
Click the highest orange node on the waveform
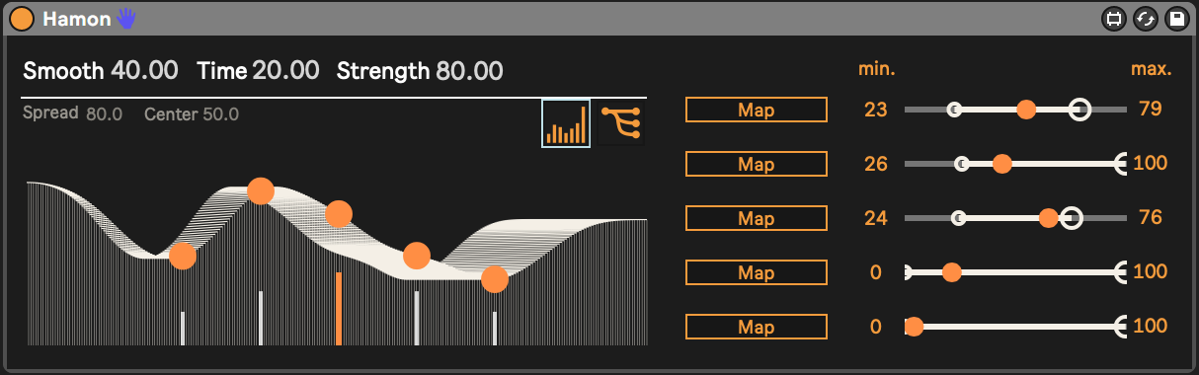point(260,190)
